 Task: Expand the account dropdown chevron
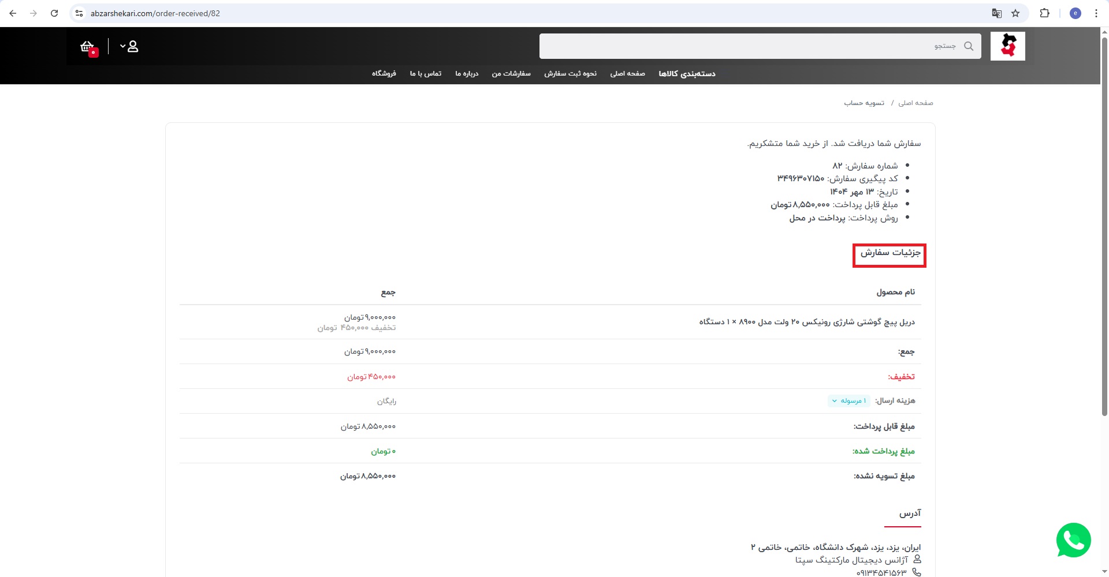coord(122,46)
